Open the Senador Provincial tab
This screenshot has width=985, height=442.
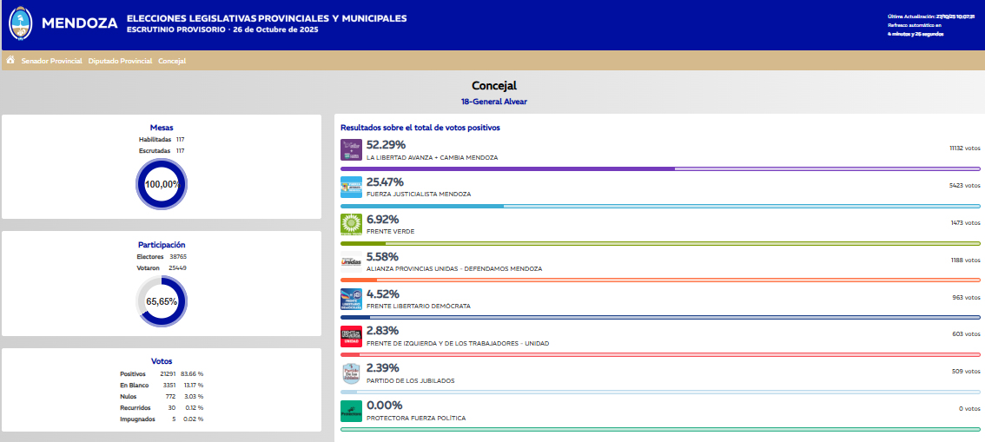click(52, 62)
